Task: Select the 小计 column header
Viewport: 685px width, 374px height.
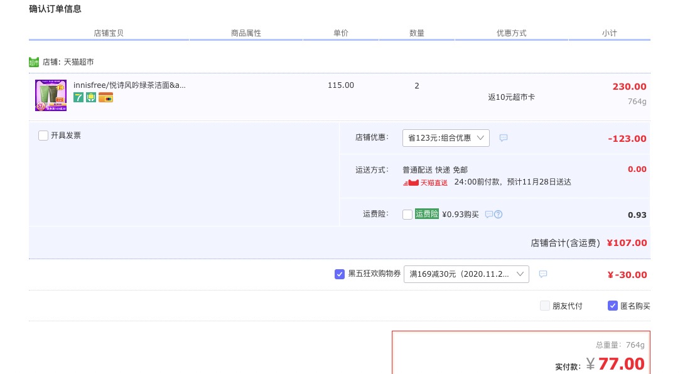Action: [610, 33]
